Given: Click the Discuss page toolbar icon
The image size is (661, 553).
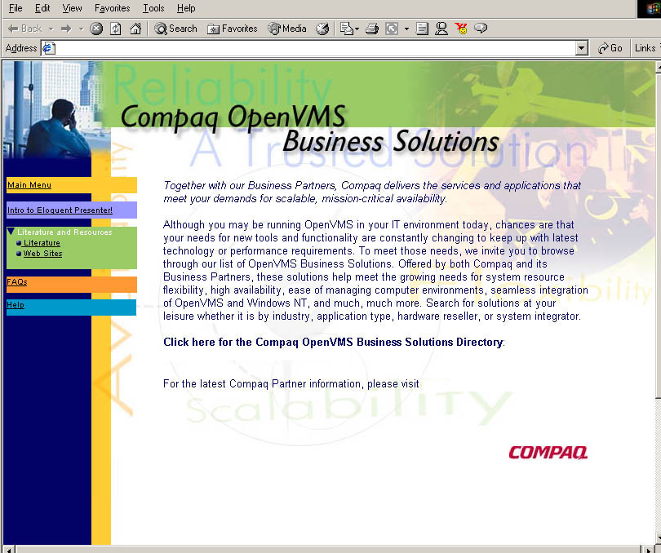Looking at the screenshot, I should point(422,29).
